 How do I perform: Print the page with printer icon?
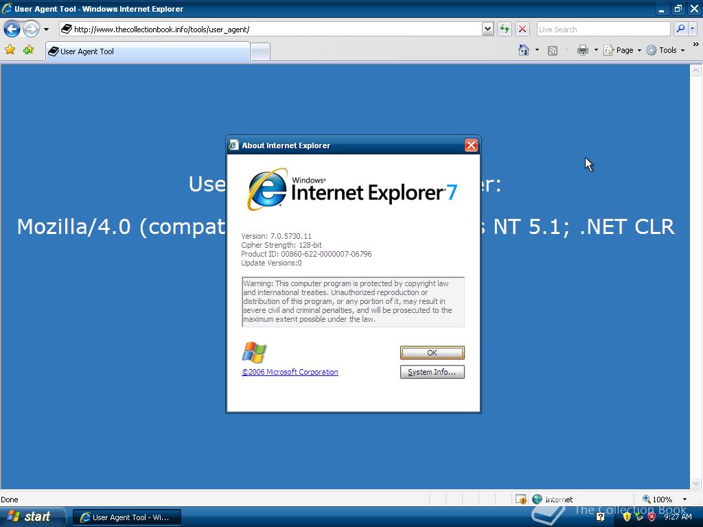(x=582, y=50)
